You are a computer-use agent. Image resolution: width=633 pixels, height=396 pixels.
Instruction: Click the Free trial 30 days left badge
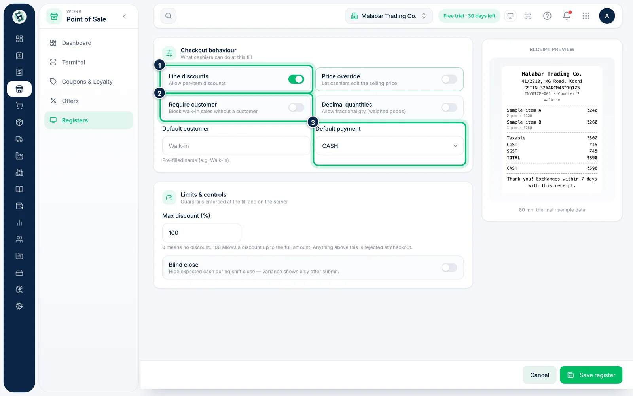469,16
